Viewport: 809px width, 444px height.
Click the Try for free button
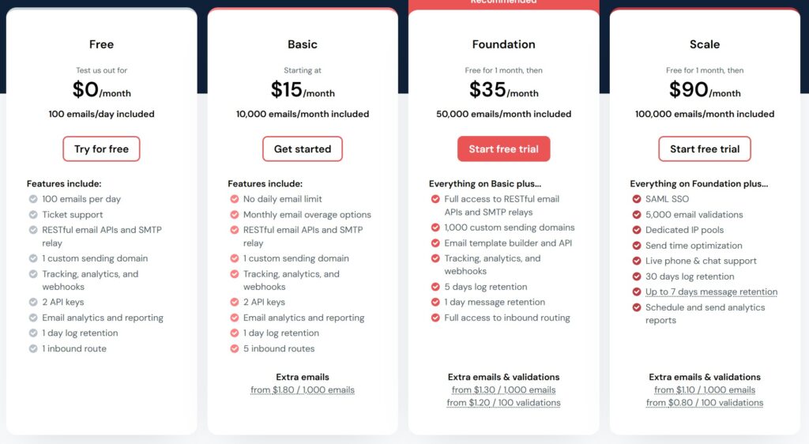point(101,149)
